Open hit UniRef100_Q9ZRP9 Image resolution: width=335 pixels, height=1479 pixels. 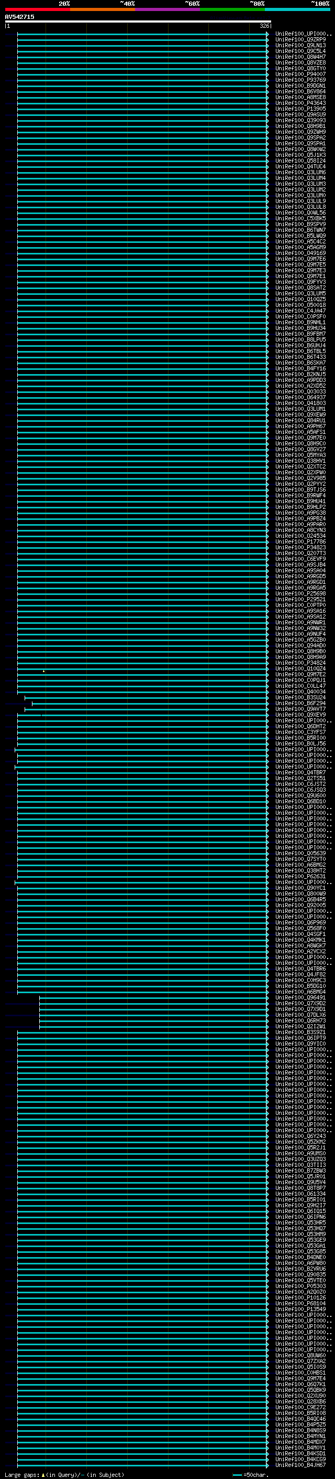pyautogui.click(x=300, y=40)
